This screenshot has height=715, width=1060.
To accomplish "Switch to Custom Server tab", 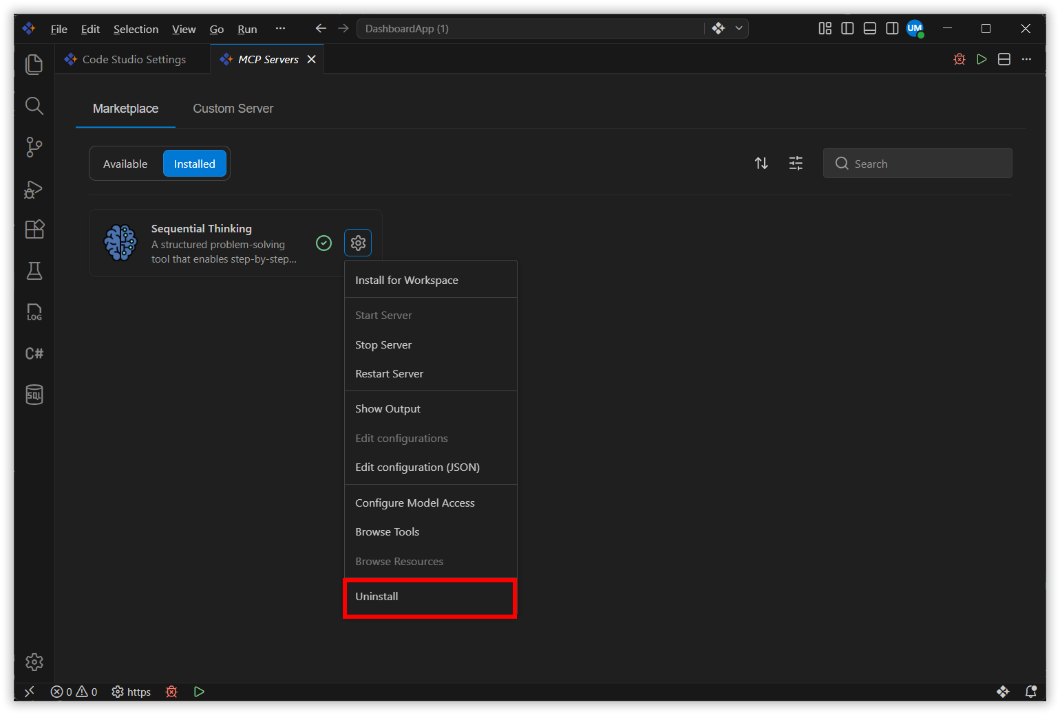I will (233, 109).
